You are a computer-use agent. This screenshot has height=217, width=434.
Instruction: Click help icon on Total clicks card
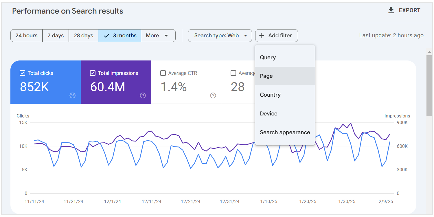[x=73, y=95]
